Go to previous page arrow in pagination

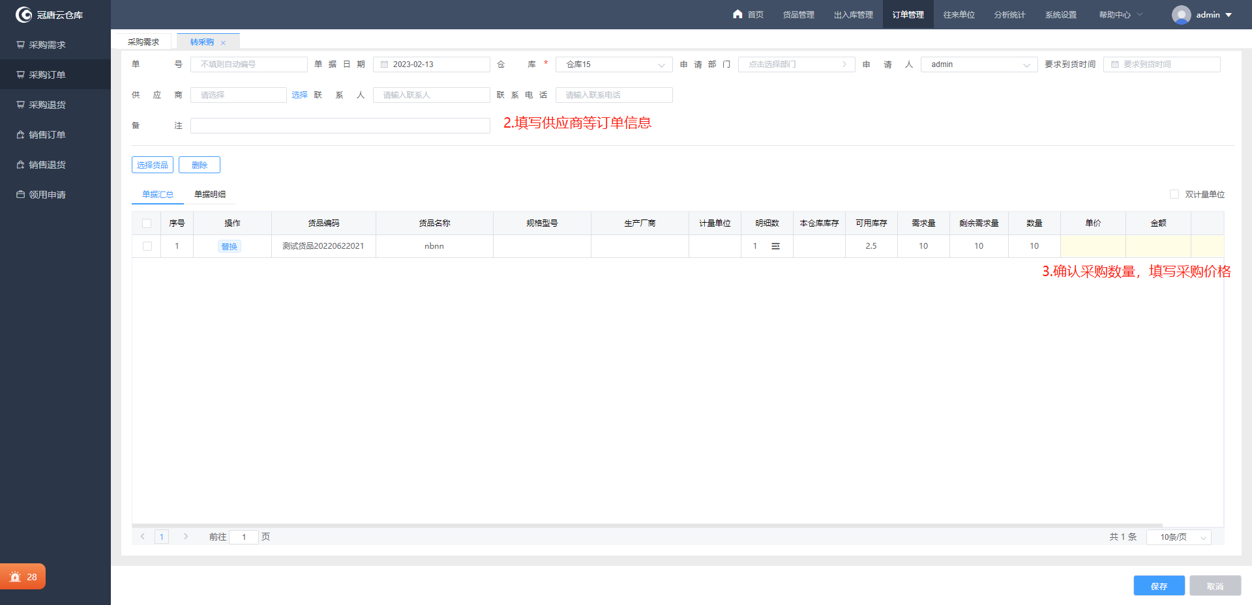(143, 537)
